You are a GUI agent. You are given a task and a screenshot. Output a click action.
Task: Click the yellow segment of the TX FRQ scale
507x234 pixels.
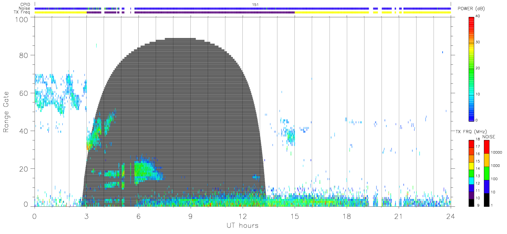pyautogui.click(x=471, y=166)
